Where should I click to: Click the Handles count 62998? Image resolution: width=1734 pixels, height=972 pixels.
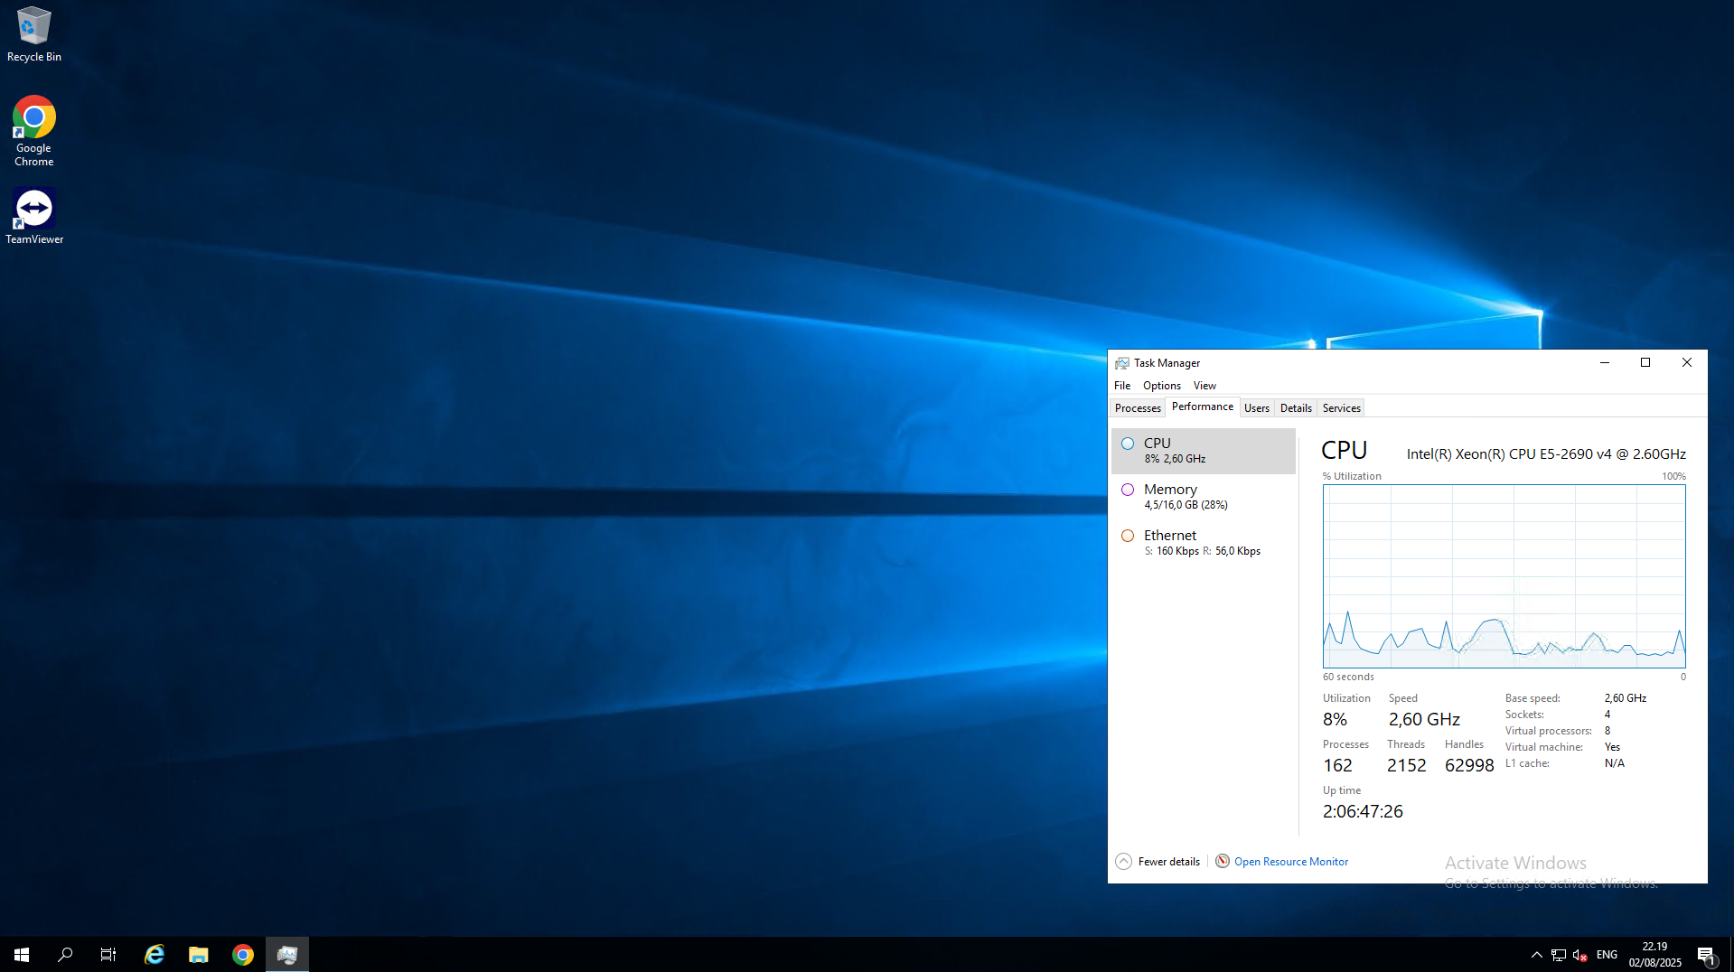pyautogui.click(x=1469, y=765)
